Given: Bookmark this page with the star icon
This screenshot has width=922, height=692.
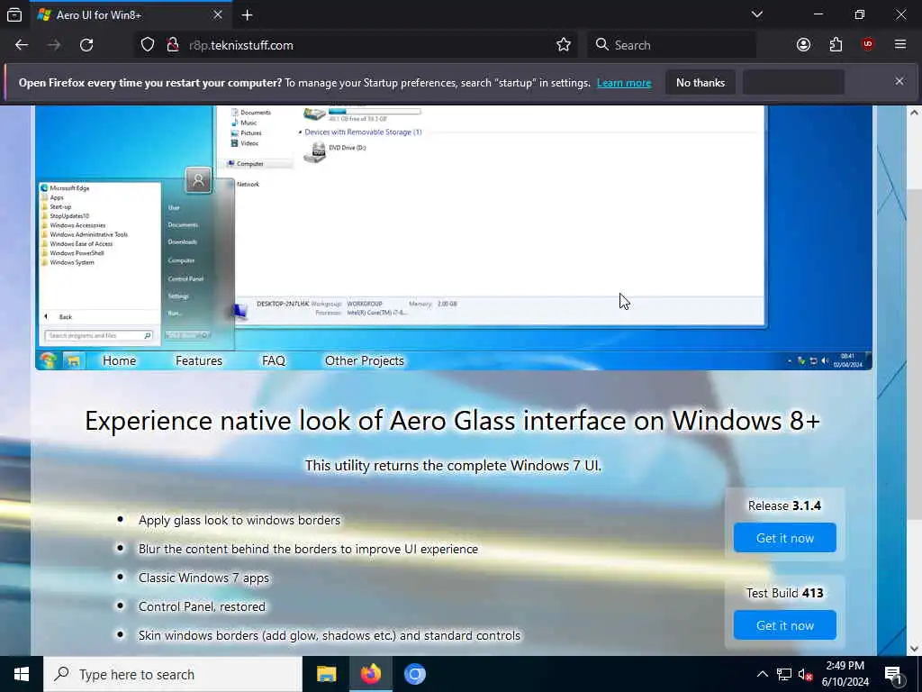Looking at the screenshot, I should (x=564, y=45).
